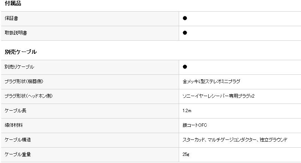Click the 保証書 row label
This screenshot has width=301, height=163.
11,18
